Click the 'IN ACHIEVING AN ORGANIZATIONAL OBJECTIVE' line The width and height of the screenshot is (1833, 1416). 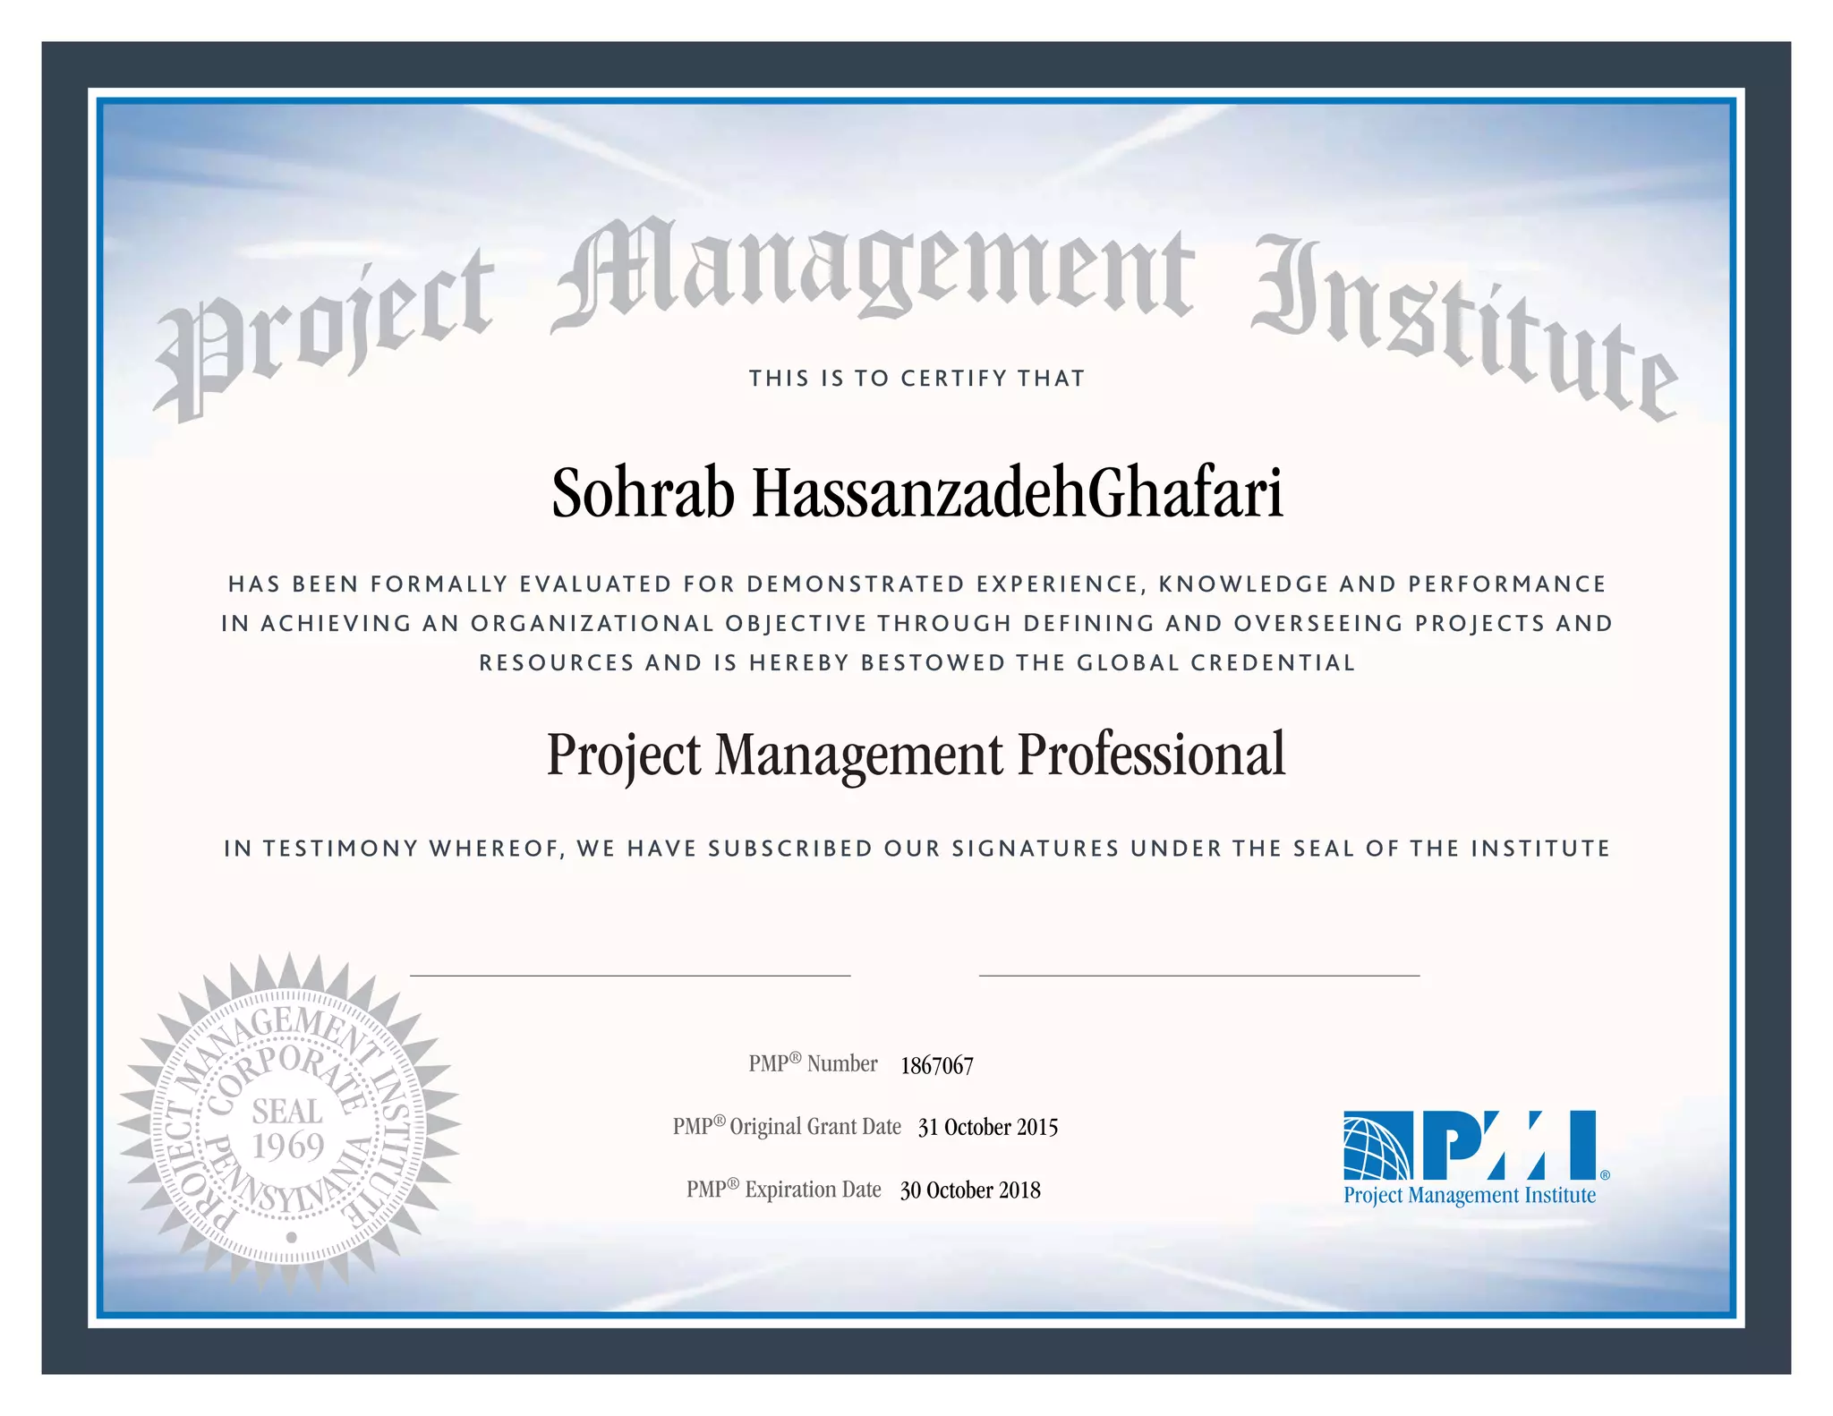tap(916, 624)
